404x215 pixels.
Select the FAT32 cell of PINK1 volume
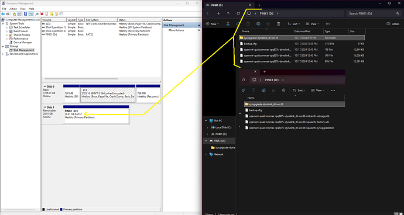click(x=89, y=34)
